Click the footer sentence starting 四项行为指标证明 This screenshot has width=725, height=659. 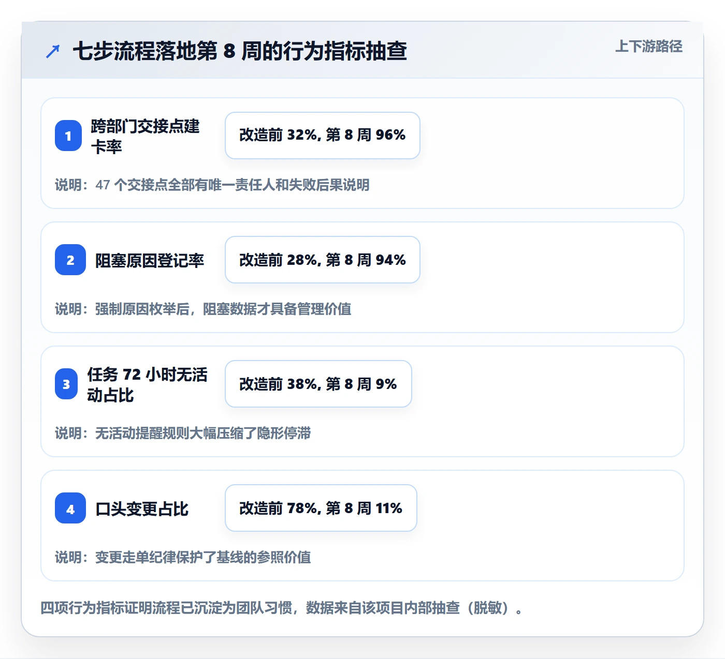tap(282, 608)
